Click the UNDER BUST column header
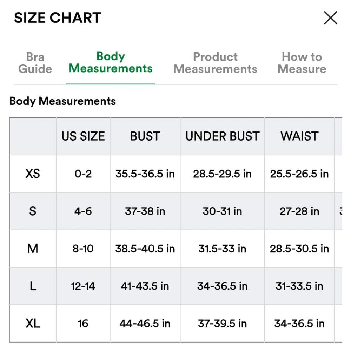 (x=222, y=136)
